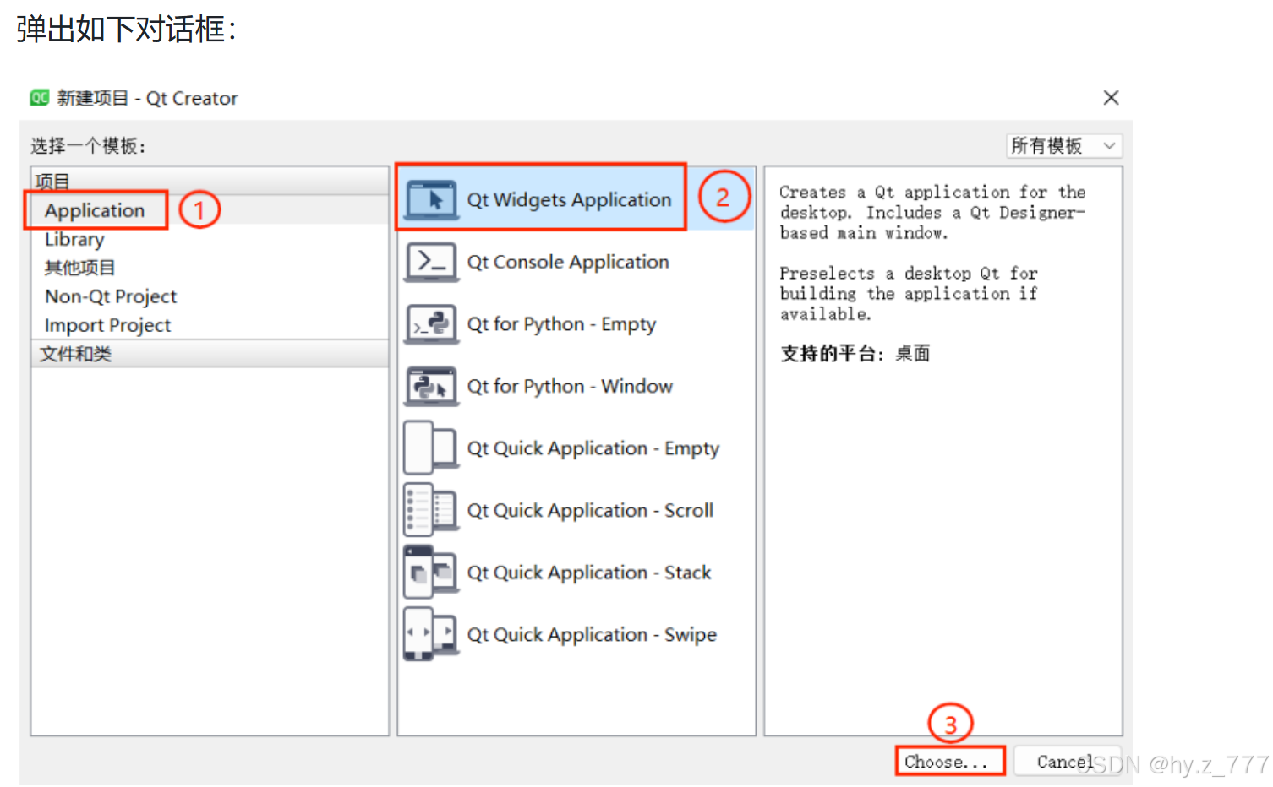Screen dimensions: 1273x787
Task: Select the Qt for Python - Window label
Action: 570,386
